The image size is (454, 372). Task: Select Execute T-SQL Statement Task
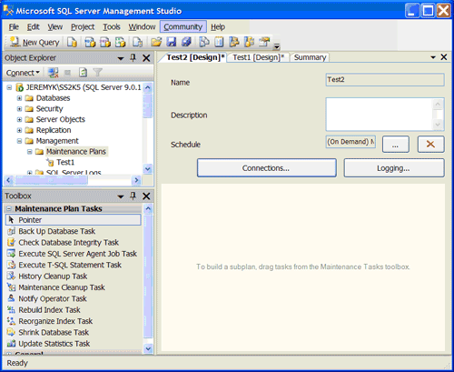click(74, 265)
